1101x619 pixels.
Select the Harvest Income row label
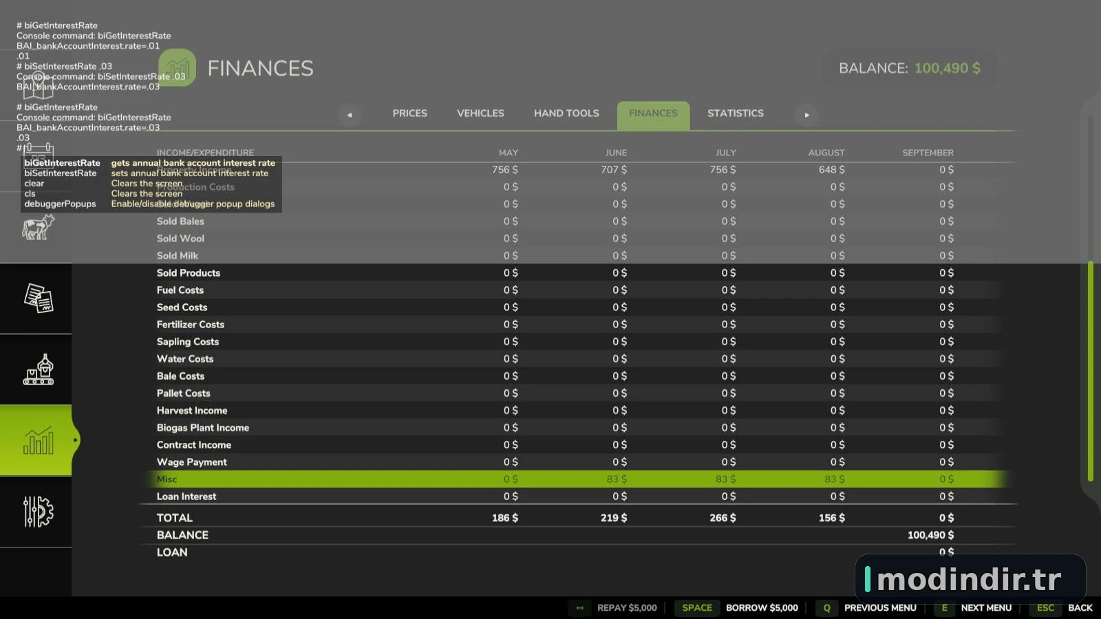pyautogui.click(x=192, y=411)
